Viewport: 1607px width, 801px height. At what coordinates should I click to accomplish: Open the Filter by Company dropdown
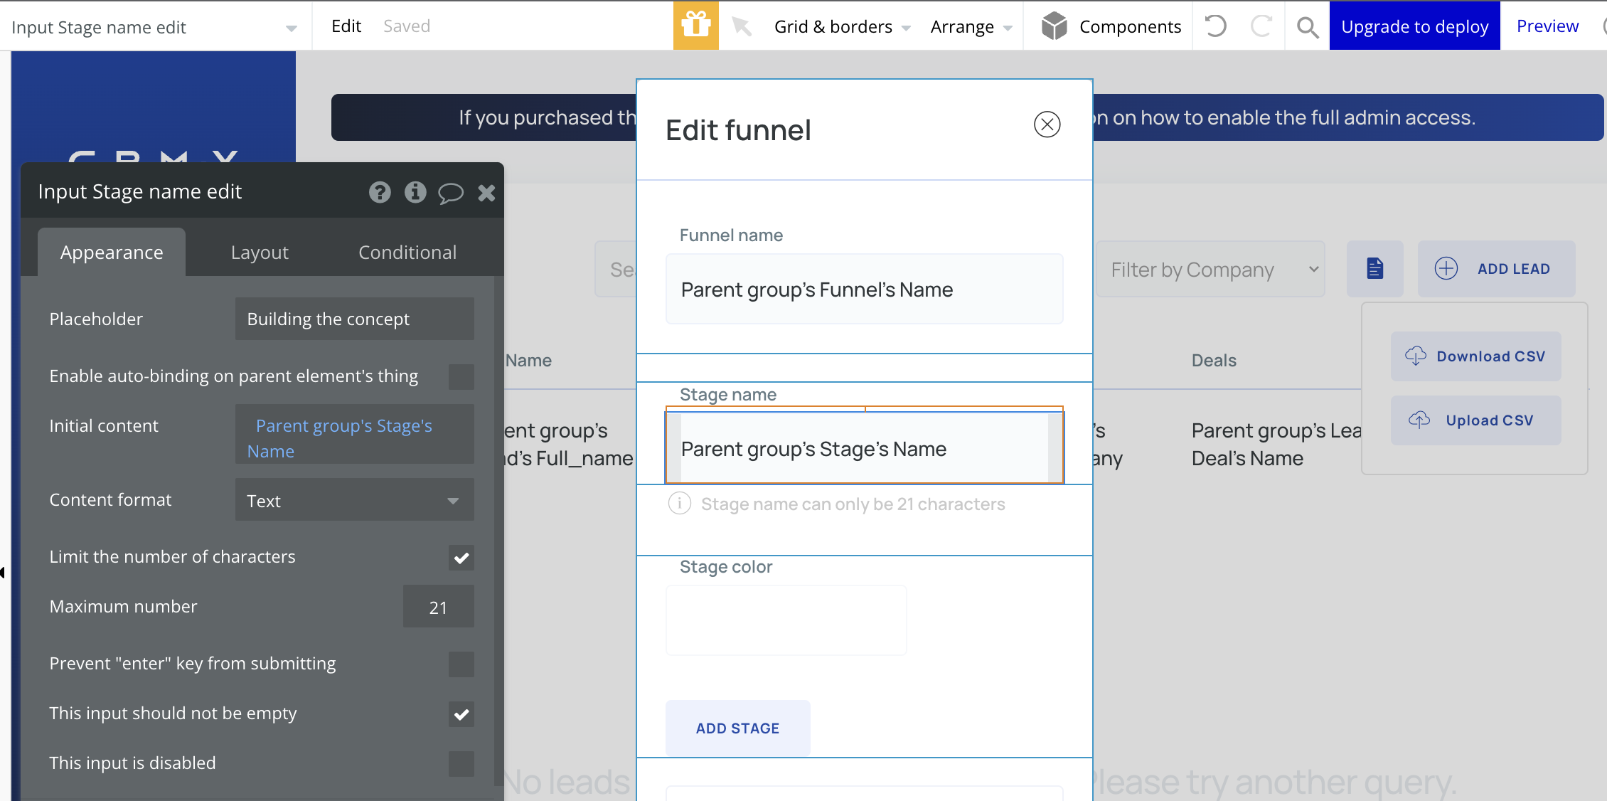tap(1210, 269)
